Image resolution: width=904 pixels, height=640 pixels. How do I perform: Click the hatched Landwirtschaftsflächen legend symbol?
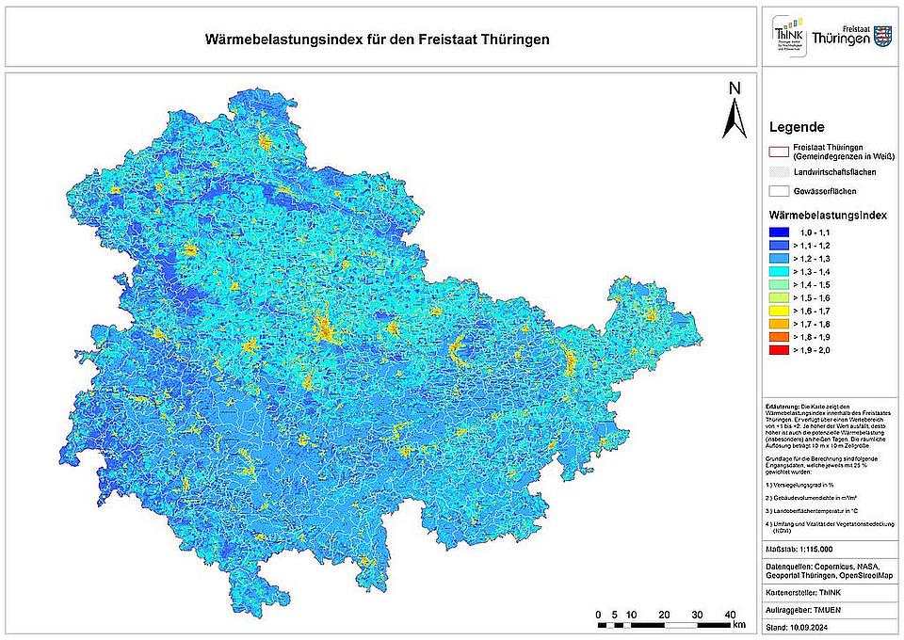coord(779,172)
